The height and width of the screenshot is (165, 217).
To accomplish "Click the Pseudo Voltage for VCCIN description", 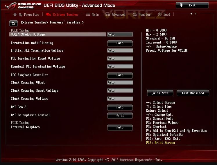I will coord(167,50).
